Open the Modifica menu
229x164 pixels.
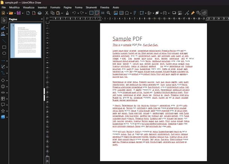[x=14, y=7]
